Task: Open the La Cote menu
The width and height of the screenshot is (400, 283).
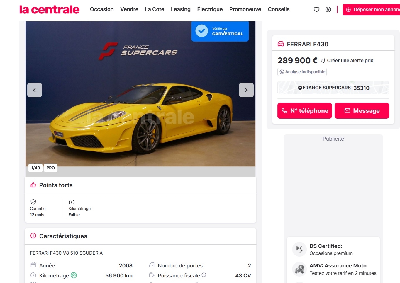Action: (x=155, y=9)
